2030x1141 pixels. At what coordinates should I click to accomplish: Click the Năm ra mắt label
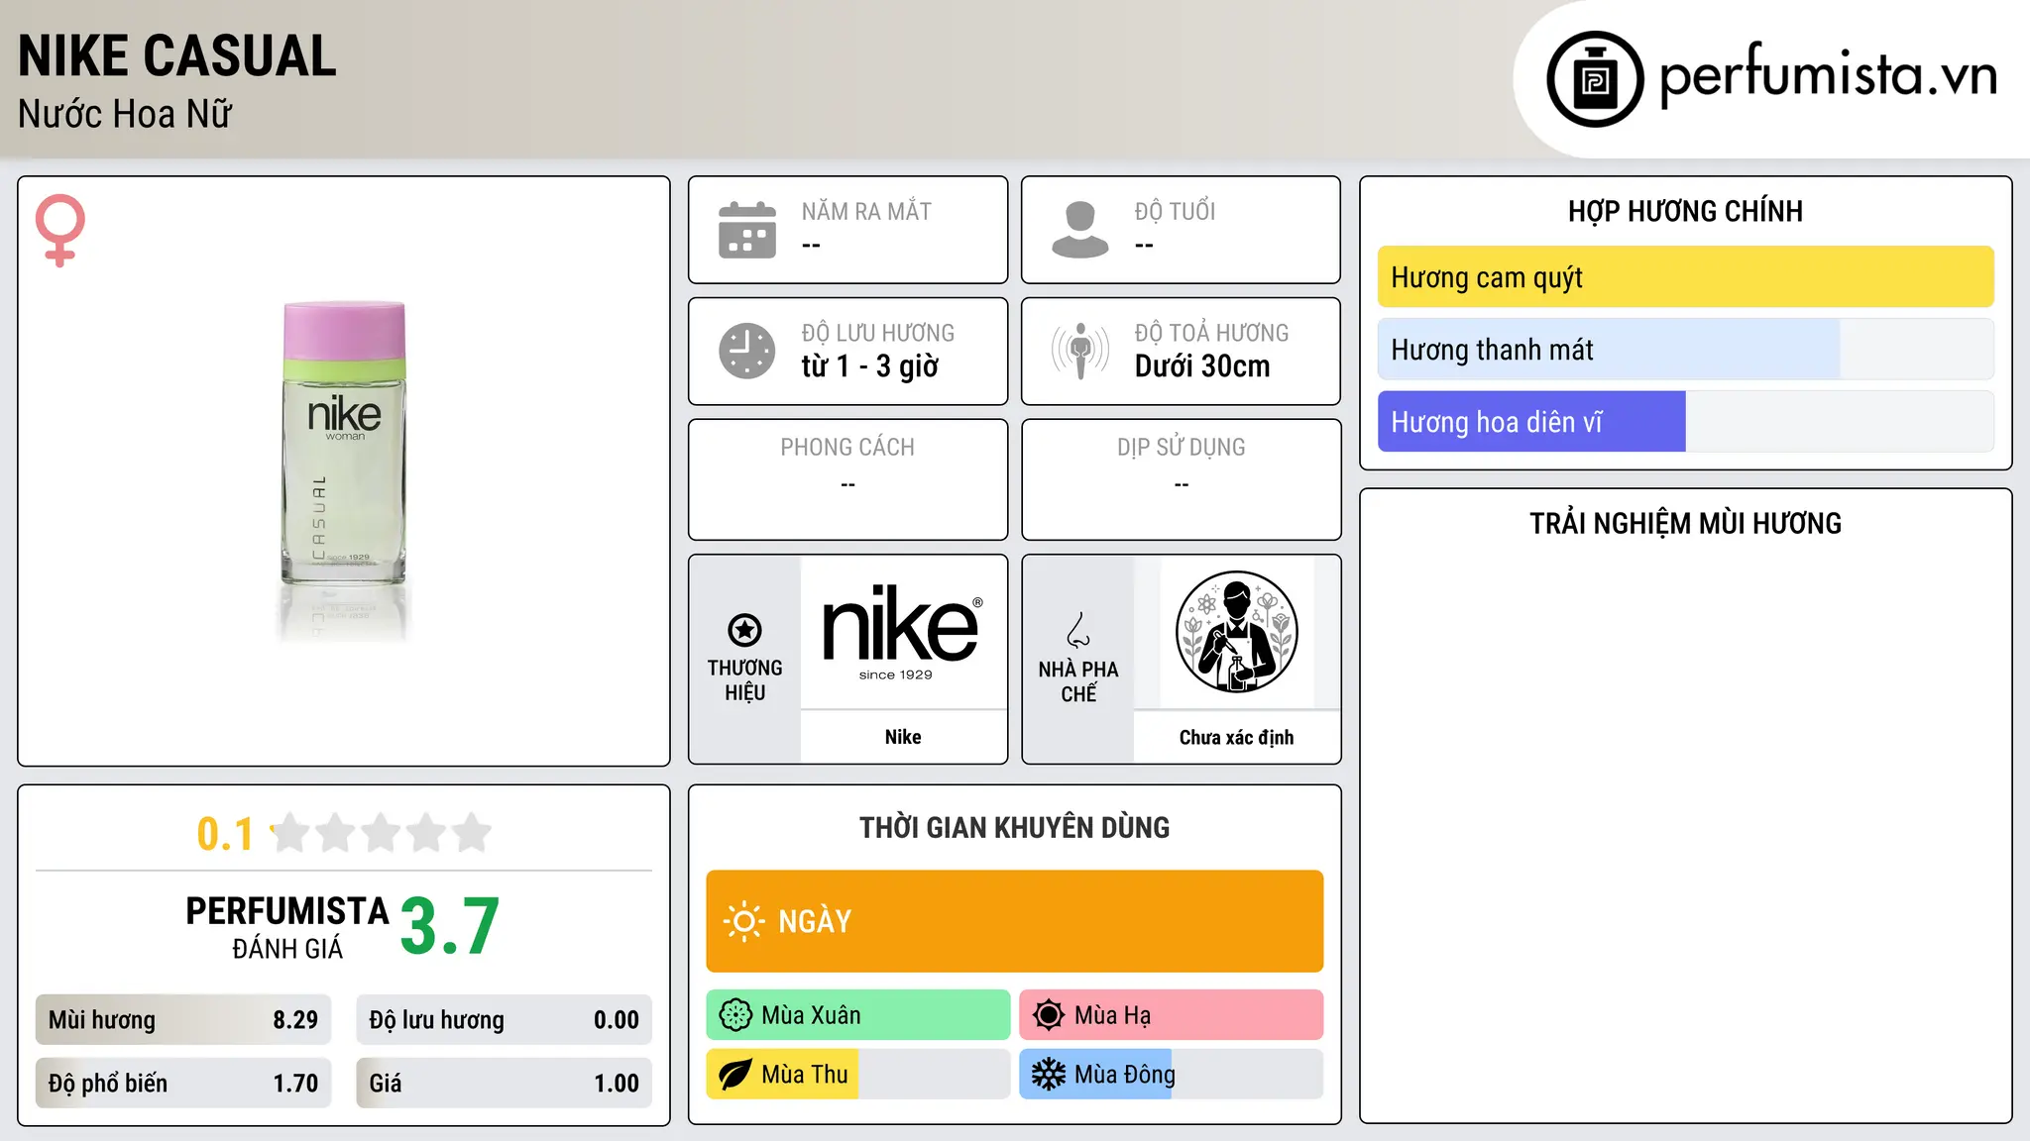[x=866, y=211]
